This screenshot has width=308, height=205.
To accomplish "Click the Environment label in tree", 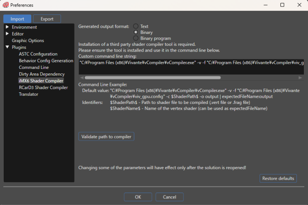I will (x=24, y=27).
